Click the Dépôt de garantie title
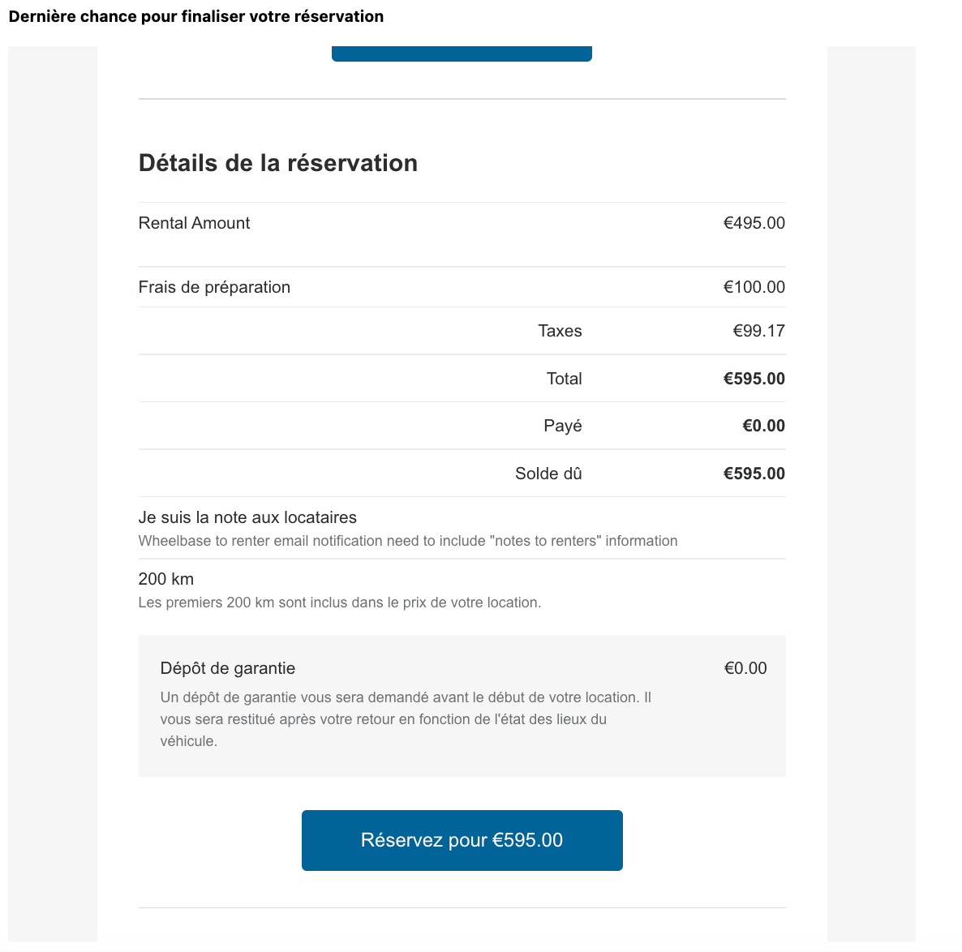 (x=228, y=668)
